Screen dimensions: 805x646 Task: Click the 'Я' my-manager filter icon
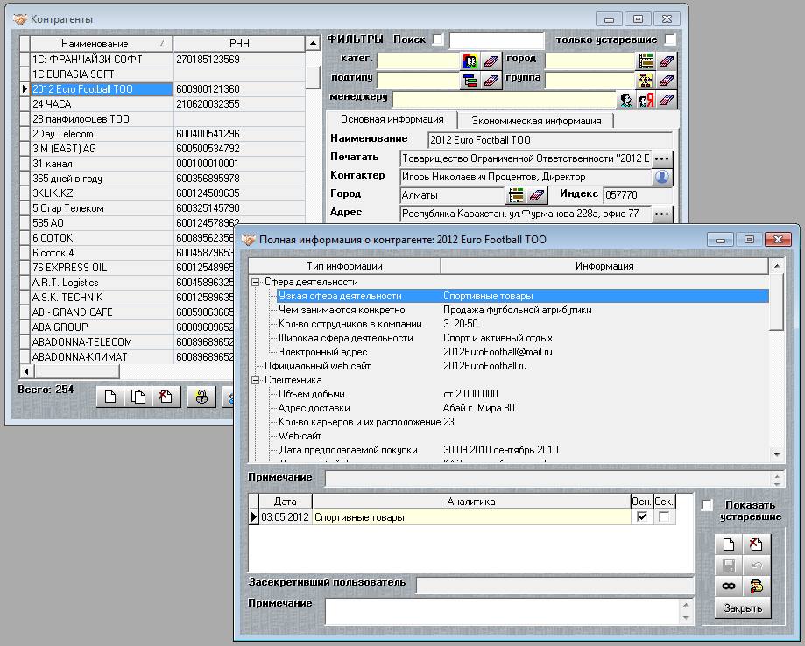click(x=646, y=100)
